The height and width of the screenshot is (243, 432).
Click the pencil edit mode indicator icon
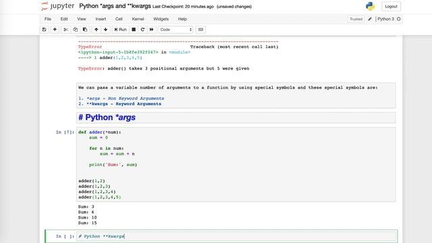(x=370, y=19)
